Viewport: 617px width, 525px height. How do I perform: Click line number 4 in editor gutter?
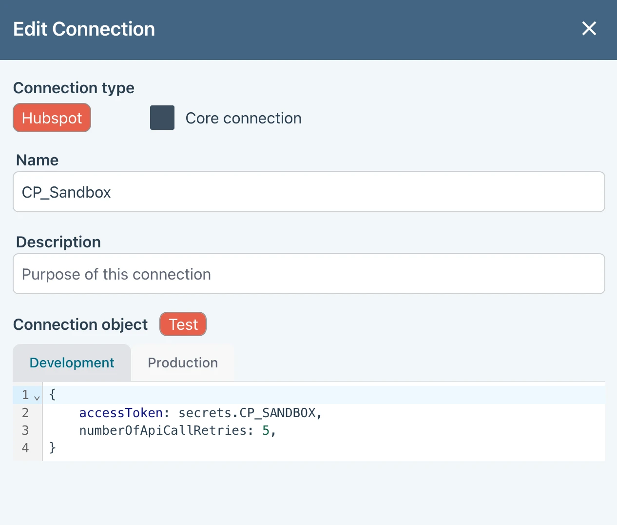25,448
